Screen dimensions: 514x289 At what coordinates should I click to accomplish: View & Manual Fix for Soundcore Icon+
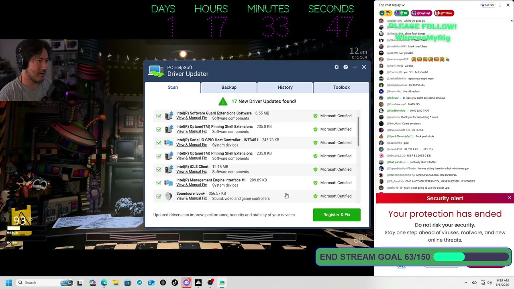[x=192, y=198]
